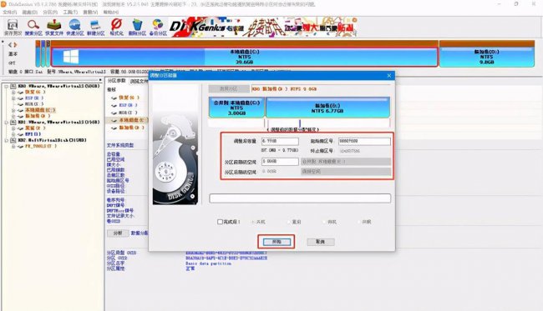Click the HD1 VMware disk icon in tree
This screenshot has width=543, height=311.
[x=13, y=122]
